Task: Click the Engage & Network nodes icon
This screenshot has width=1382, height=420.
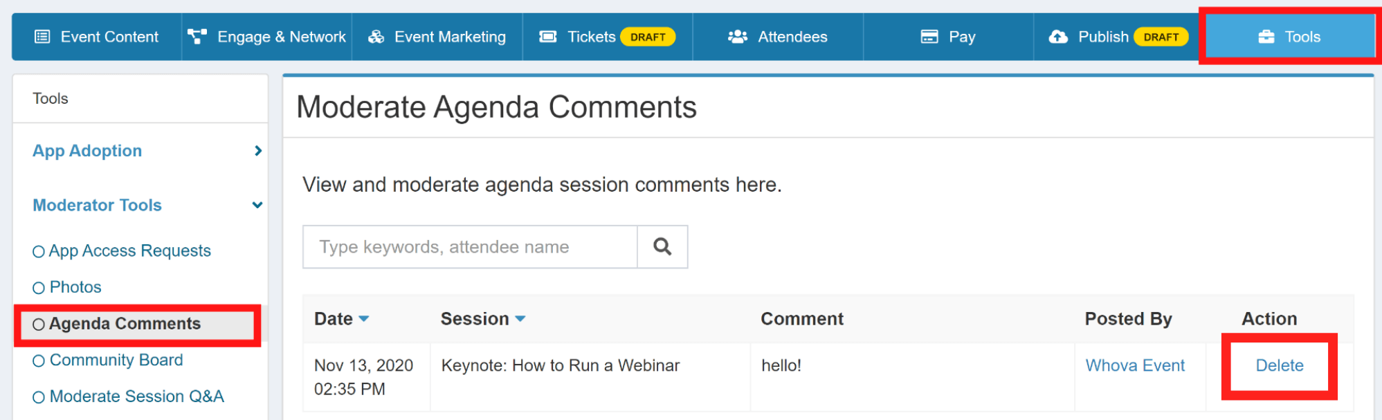Action: pos(197,37)
